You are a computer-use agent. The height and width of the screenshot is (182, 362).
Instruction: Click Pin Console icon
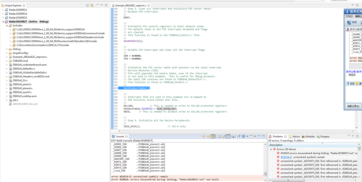coord(239,136)
